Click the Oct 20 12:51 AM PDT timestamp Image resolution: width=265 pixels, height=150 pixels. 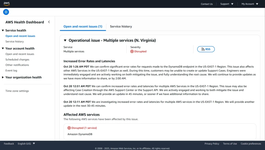pyautogui.click(x=77, y=86)
